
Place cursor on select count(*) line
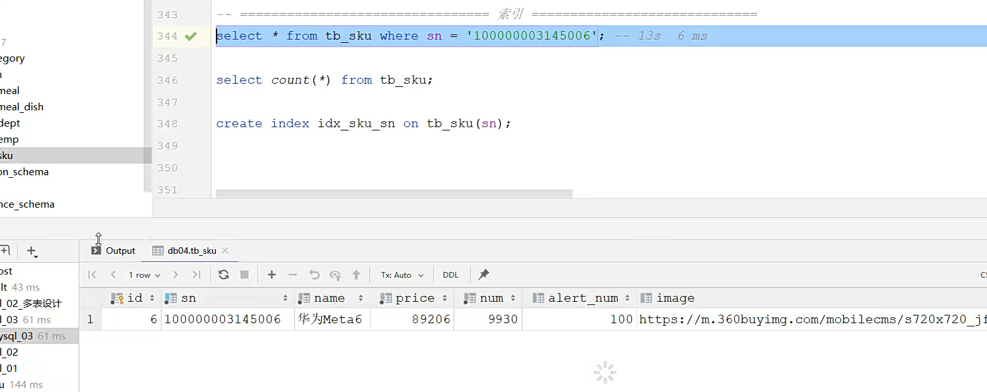click(x=324, y=80)
